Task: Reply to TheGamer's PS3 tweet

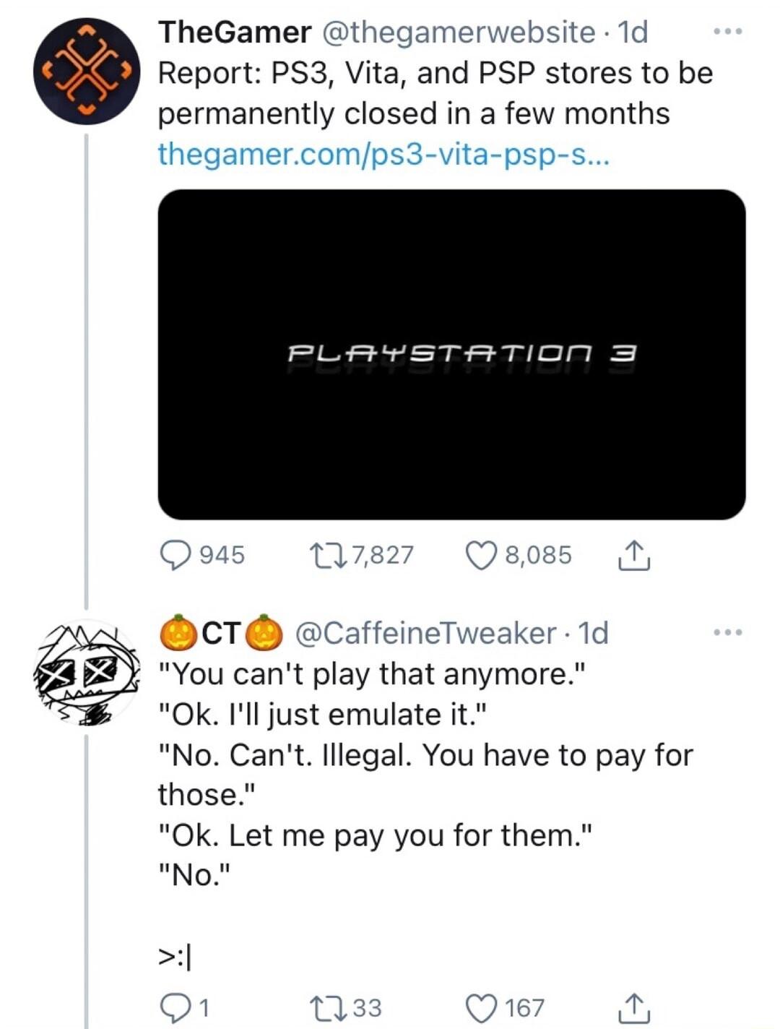Action: (x=174, y=555)
